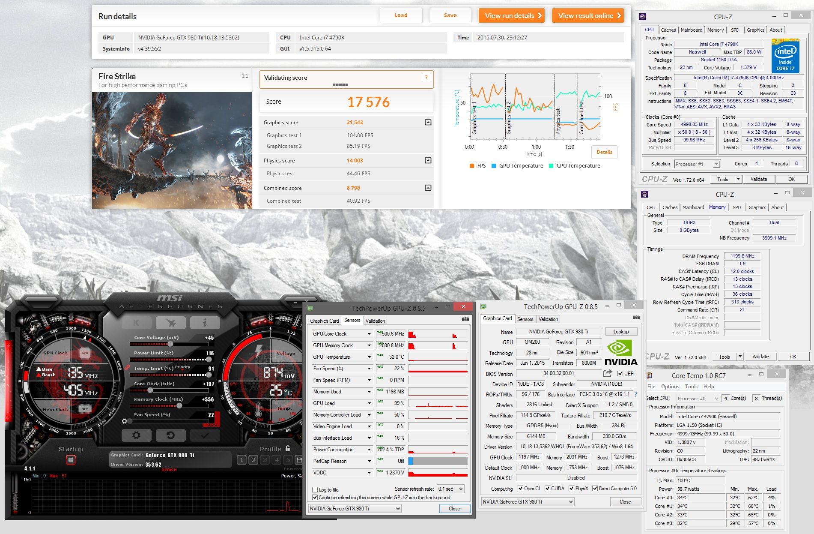
Task: Click the Core Temp window title icon
Action: (650, 375)
